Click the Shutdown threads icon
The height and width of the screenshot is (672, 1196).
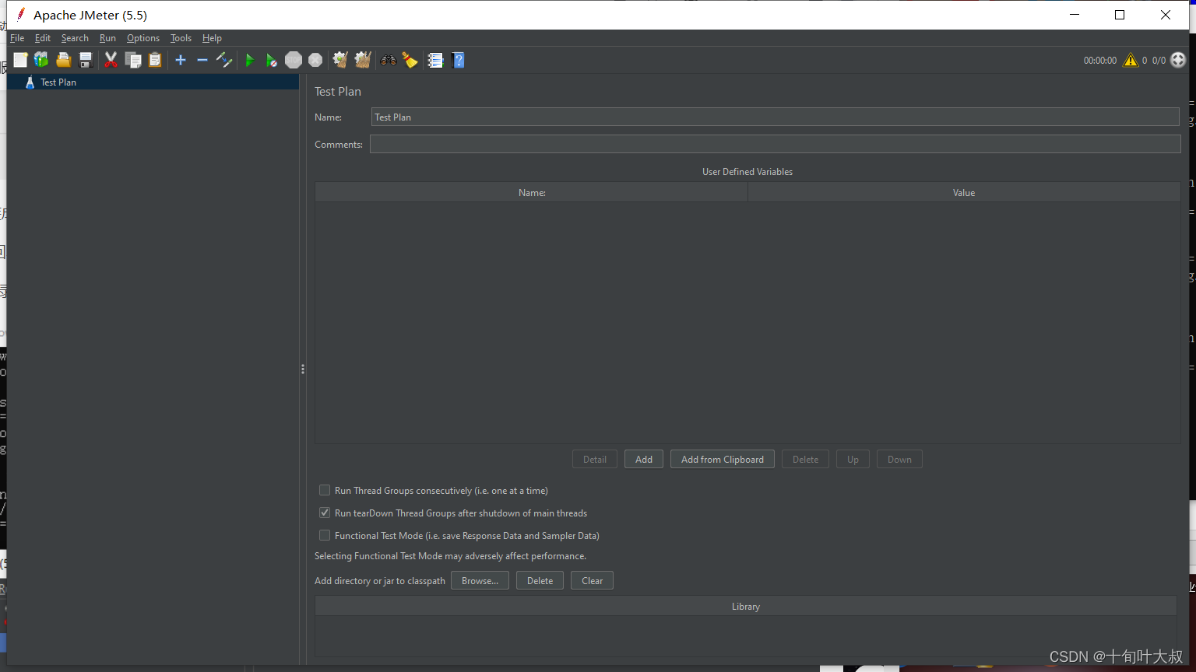point(315,60)
